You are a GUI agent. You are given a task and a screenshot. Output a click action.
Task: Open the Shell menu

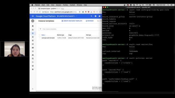[43, 5]
